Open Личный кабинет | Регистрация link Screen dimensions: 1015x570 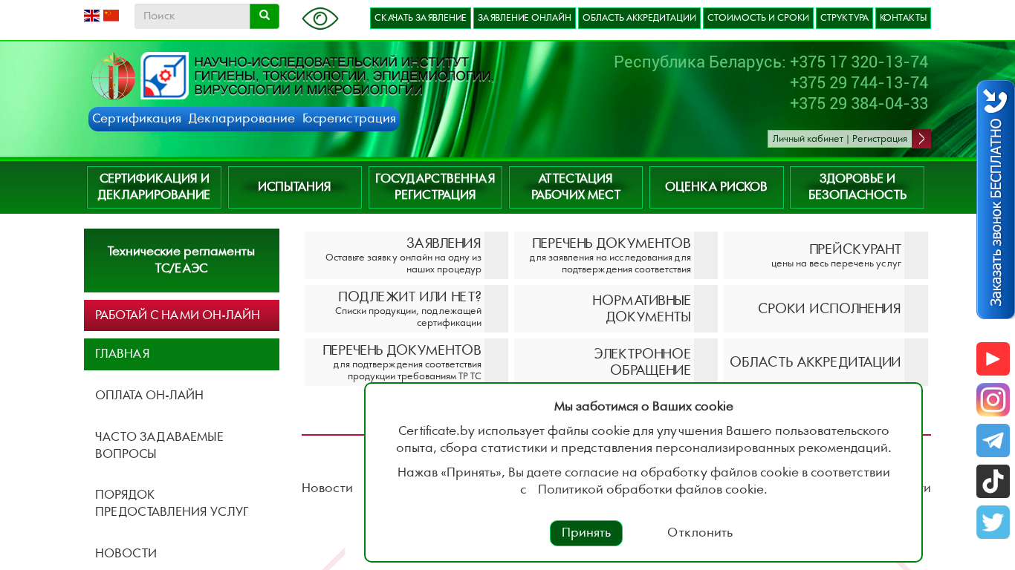point(840,139)
